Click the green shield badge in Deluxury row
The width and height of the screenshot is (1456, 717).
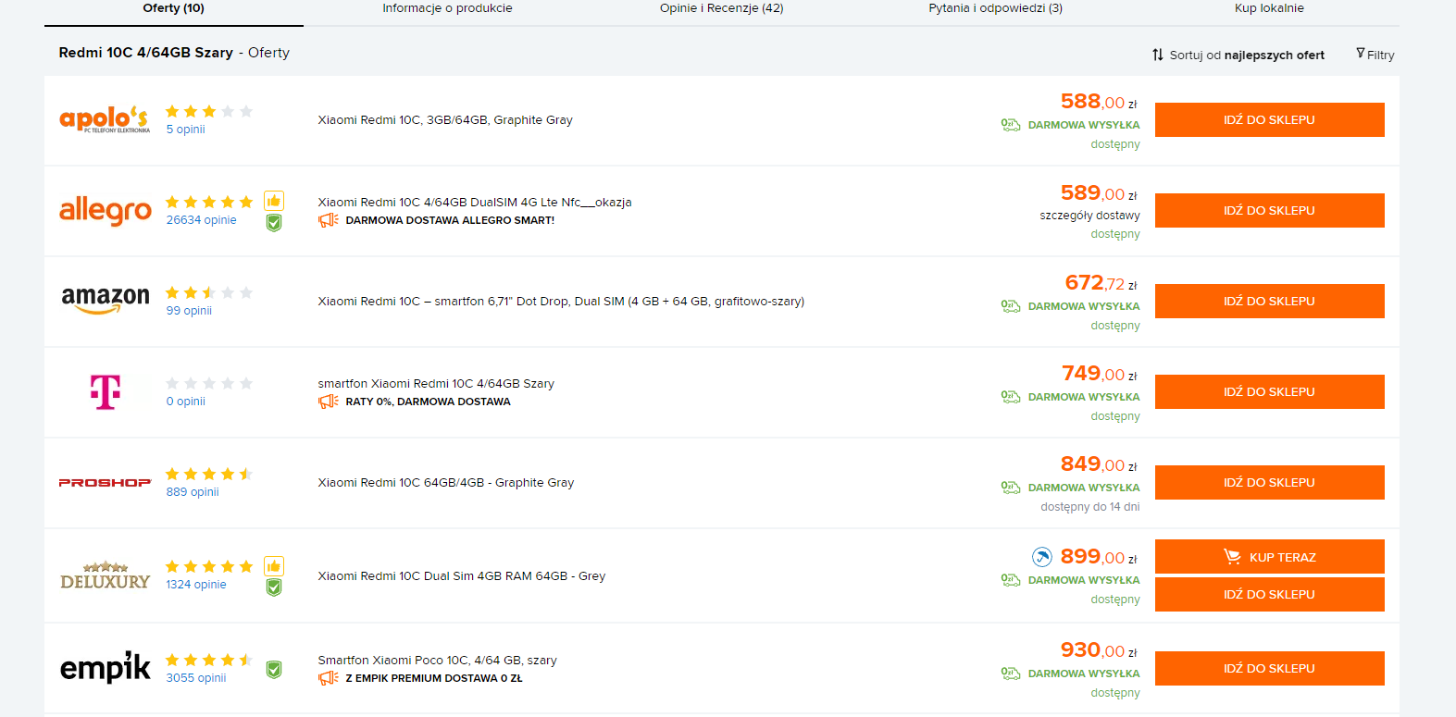point(274,587)
